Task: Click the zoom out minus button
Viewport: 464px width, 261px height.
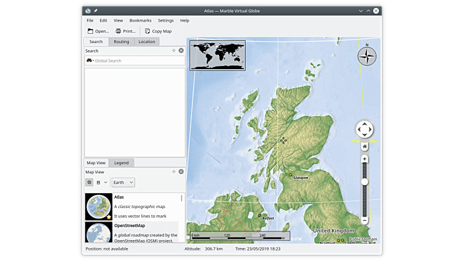Action: [x=365, y=220]
